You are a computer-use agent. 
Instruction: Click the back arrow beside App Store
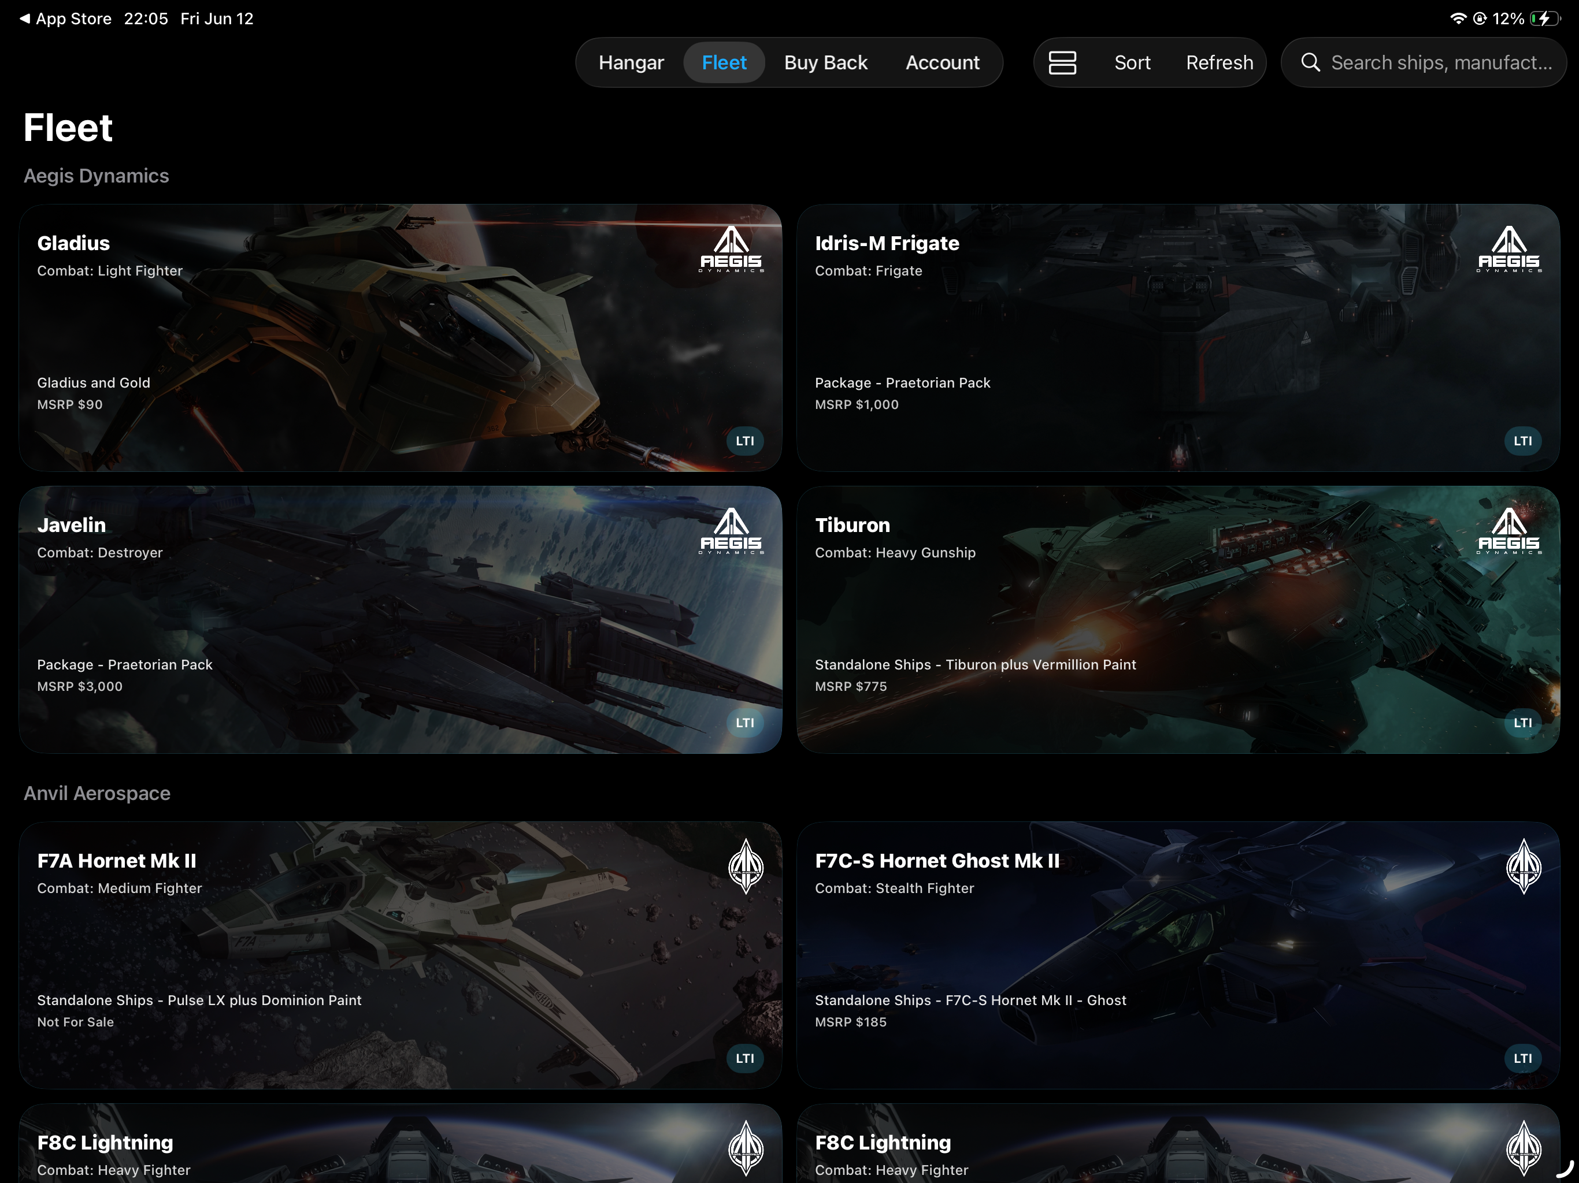click(x=24, y=18)
